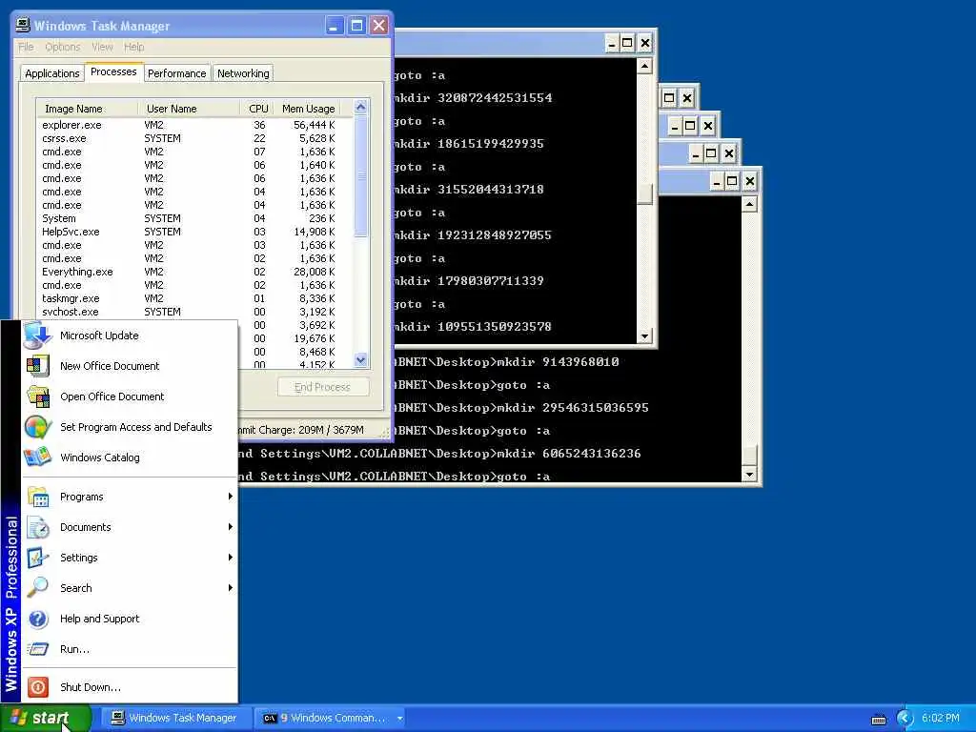This screenshot has height=732, width=976.
Task: Select csrss.exe process row
Action: point(194,138)
